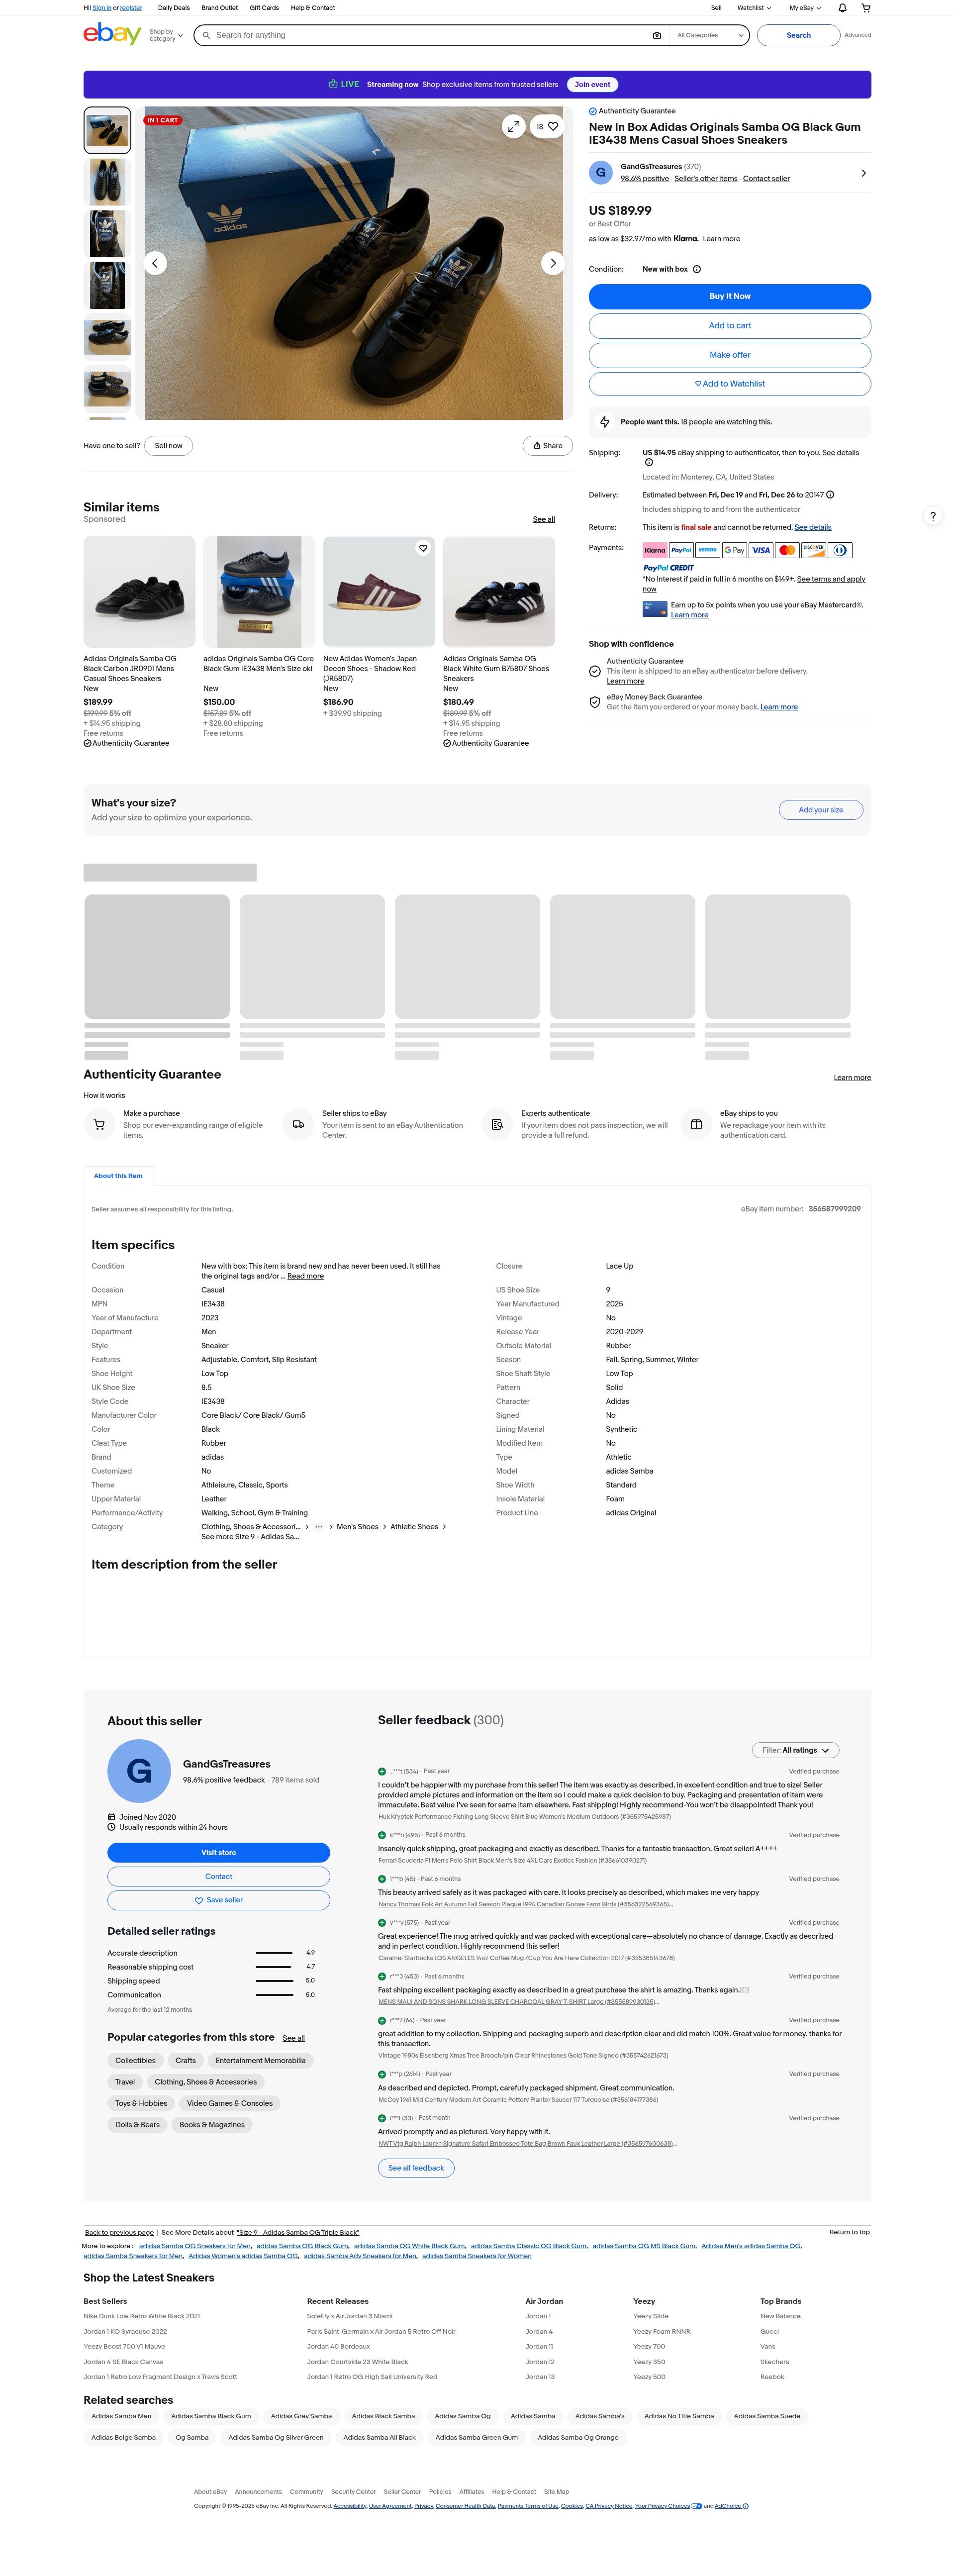Click the Share button
Viewport: 955px width, 2576px height.
(x=547, y=446)
